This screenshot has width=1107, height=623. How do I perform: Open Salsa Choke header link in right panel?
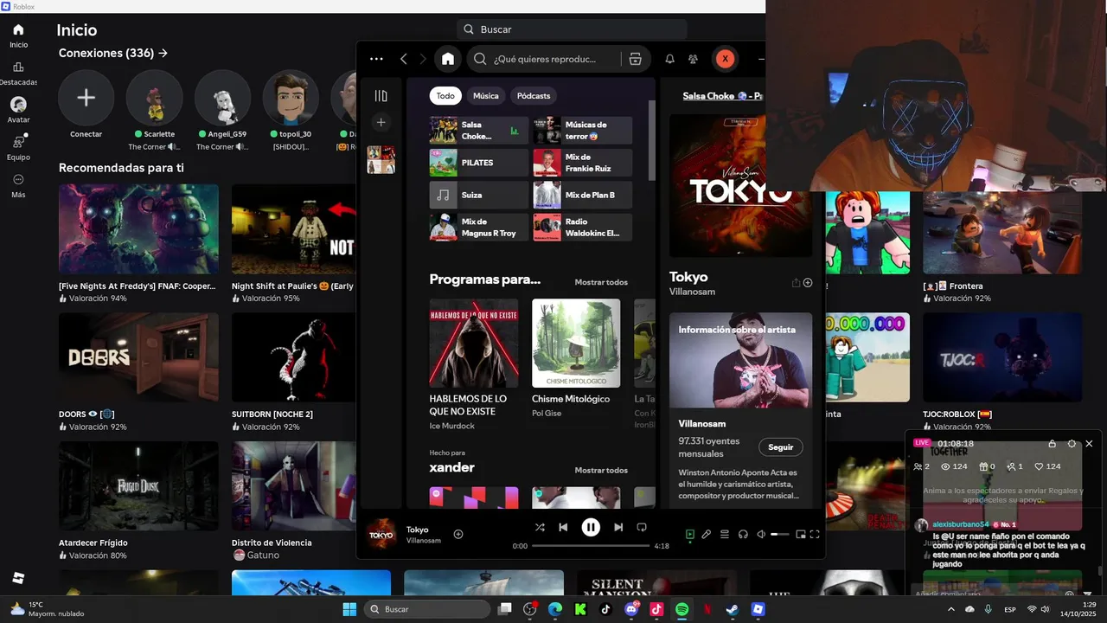[721, 96]
